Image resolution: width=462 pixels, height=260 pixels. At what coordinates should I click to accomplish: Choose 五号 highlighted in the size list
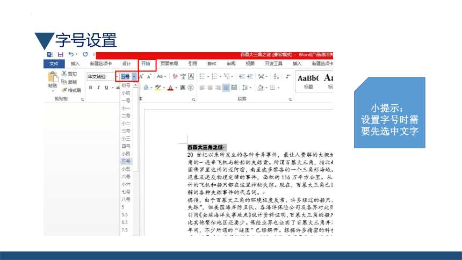point(126,162)
